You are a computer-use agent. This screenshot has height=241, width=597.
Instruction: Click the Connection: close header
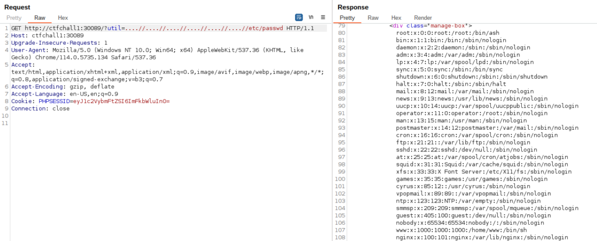[40, 108]
